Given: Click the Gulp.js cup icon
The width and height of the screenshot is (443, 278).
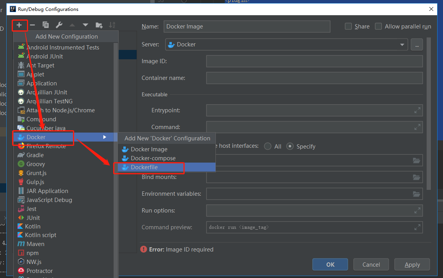Looking at the screenshot, I should 21,182.
